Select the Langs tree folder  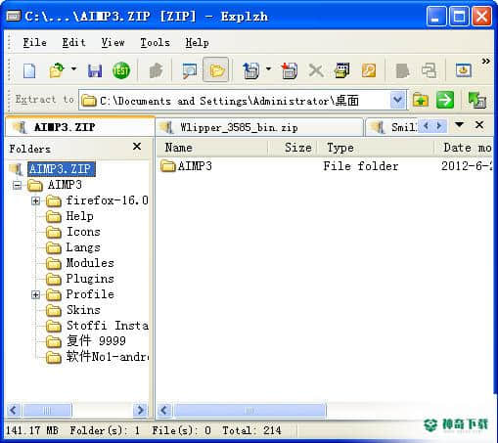[x=83, y=247]
